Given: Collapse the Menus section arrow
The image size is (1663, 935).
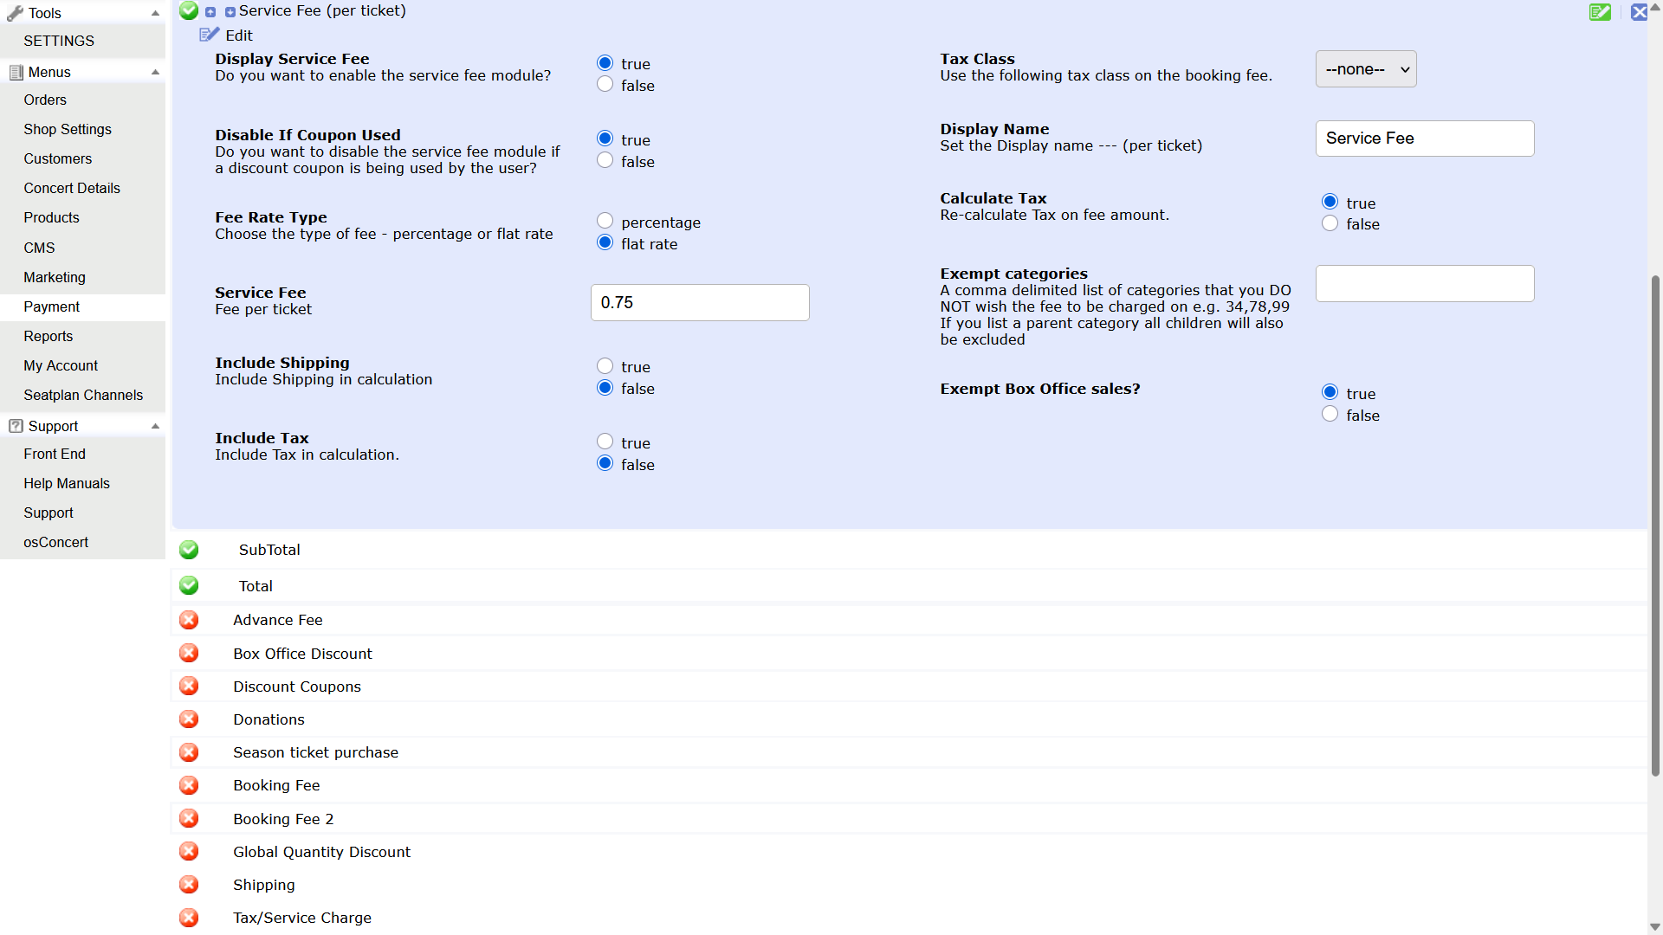Looking at the screenshot, I should 156,72.
